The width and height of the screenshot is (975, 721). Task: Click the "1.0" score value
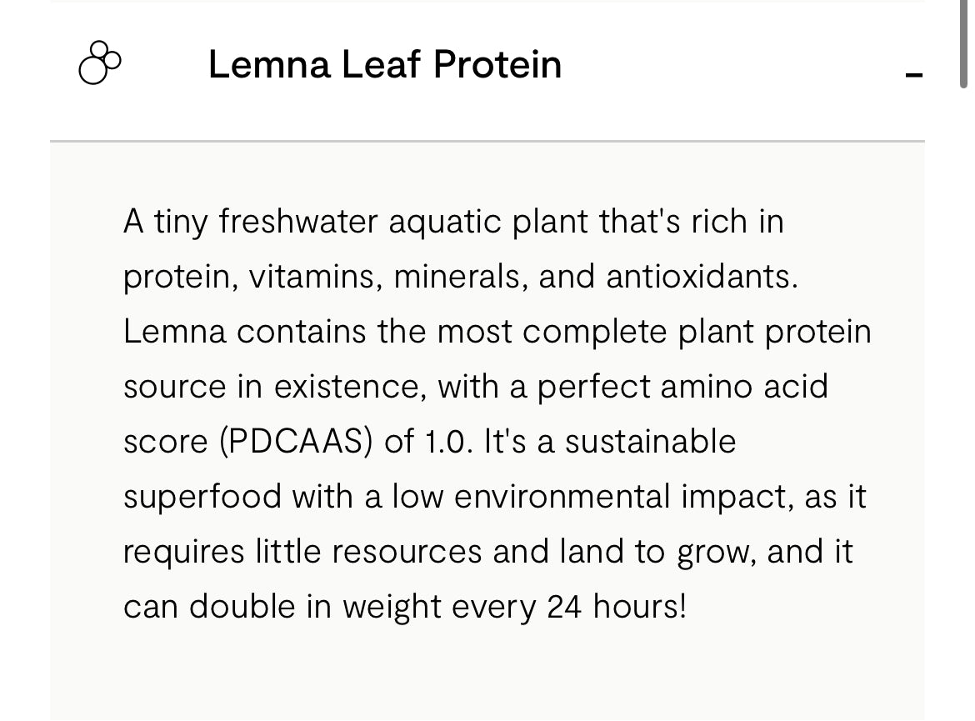pyautogui.click(x=449, y=441)
